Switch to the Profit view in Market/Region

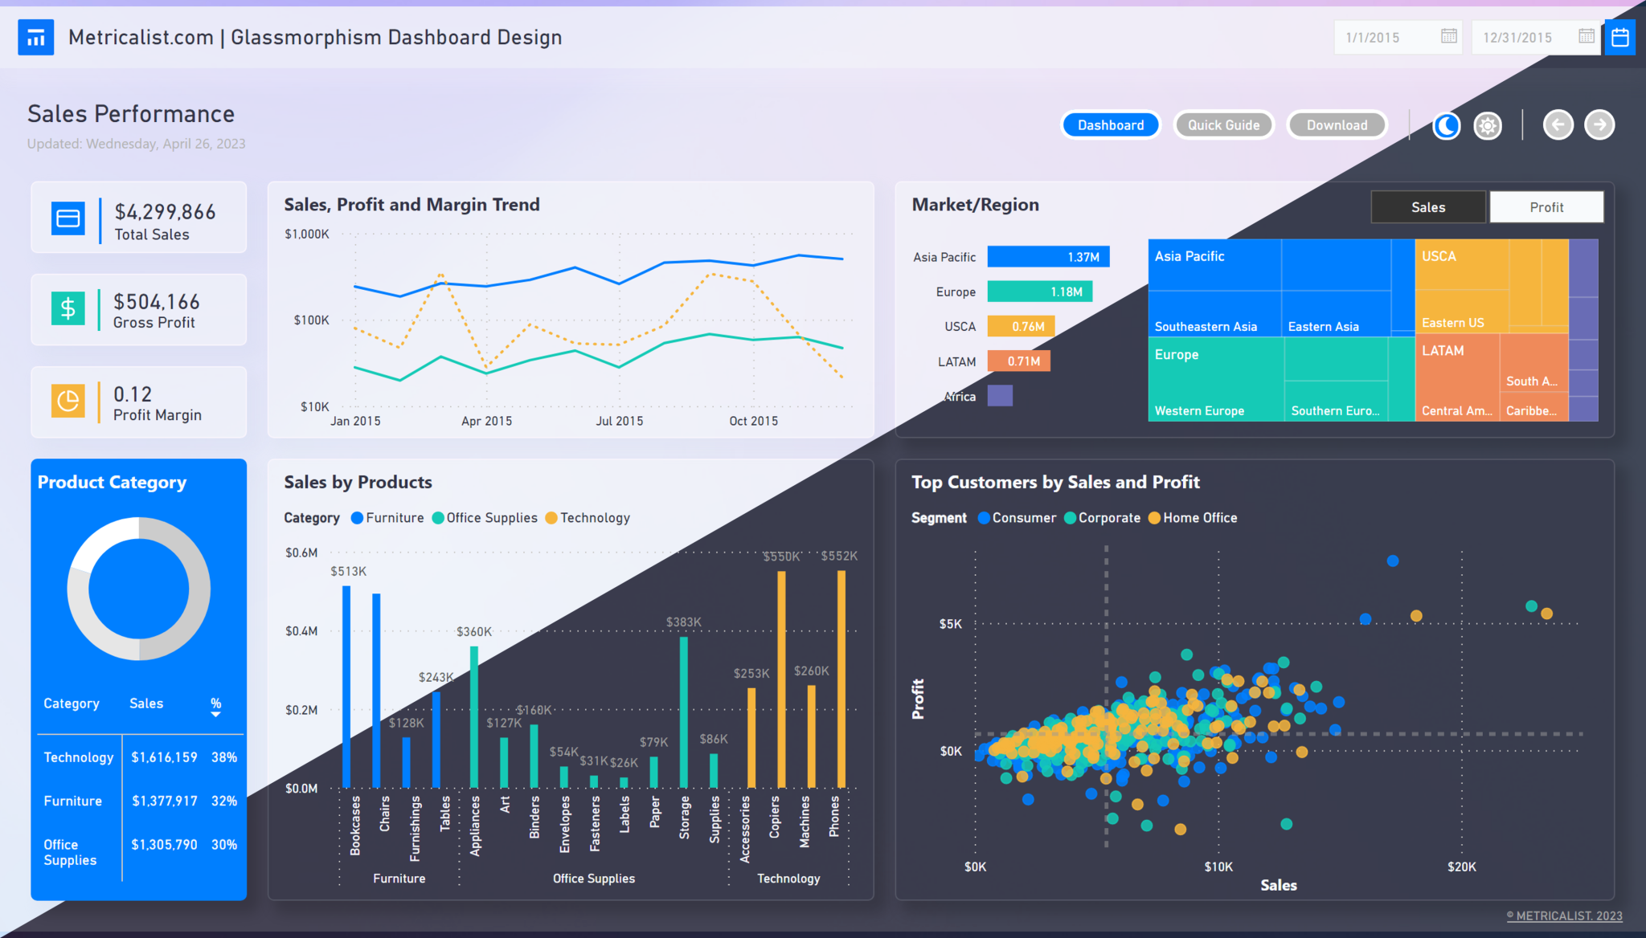click(1544, 207)
